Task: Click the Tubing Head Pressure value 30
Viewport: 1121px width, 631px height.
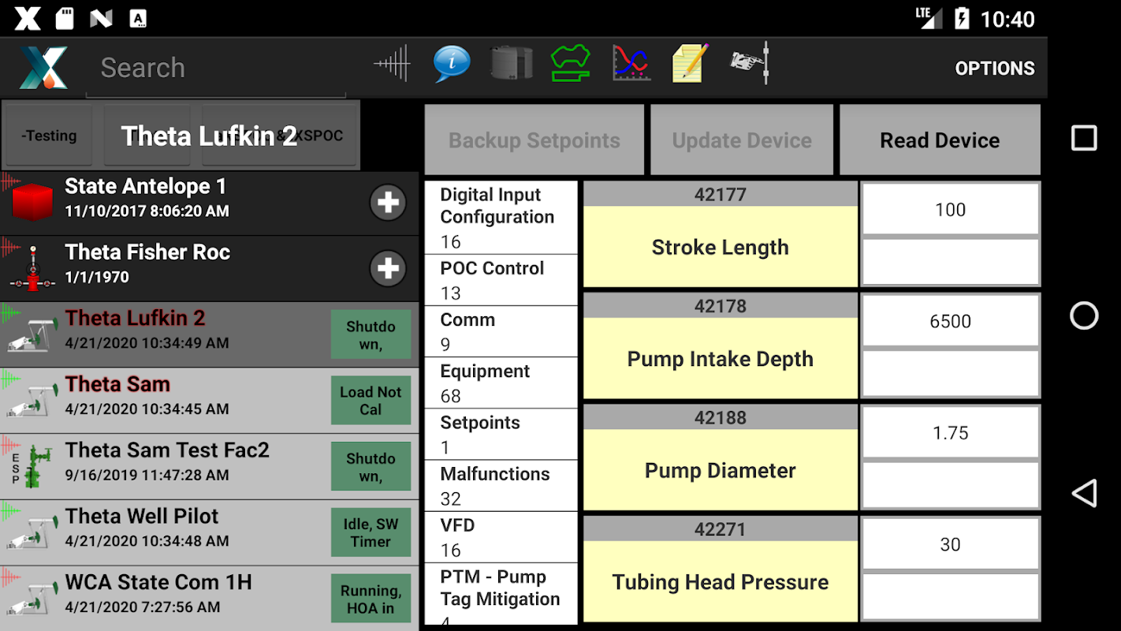Action: (951, 544)
